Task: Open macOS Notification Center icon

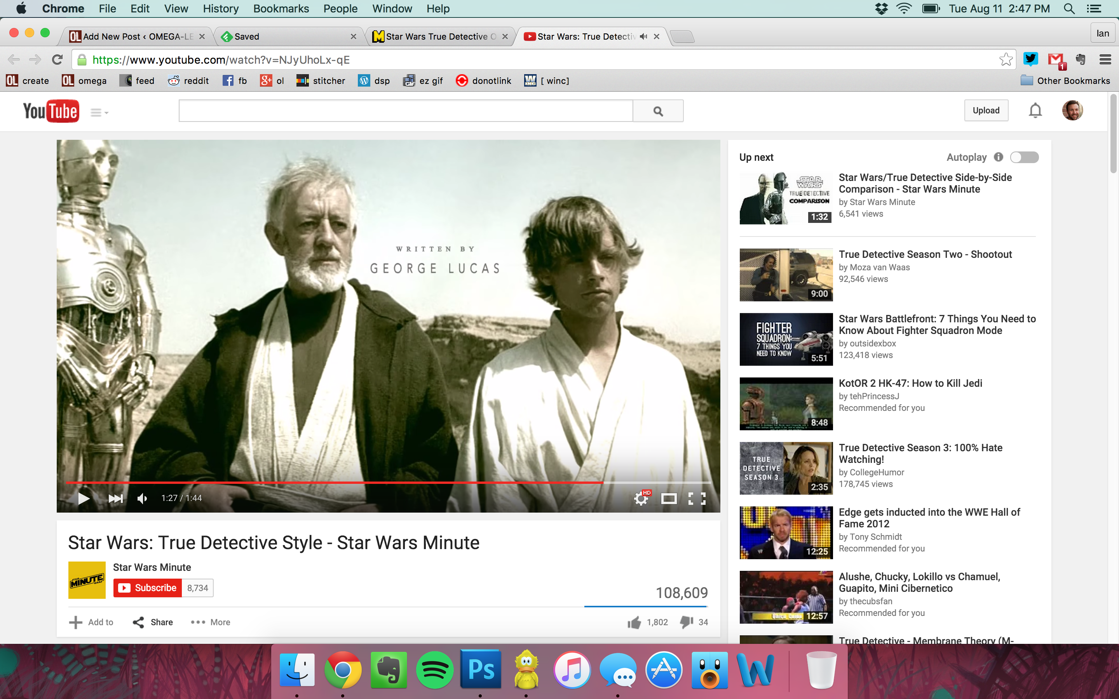Action: pyautogui.click(x=1094, y=8)
